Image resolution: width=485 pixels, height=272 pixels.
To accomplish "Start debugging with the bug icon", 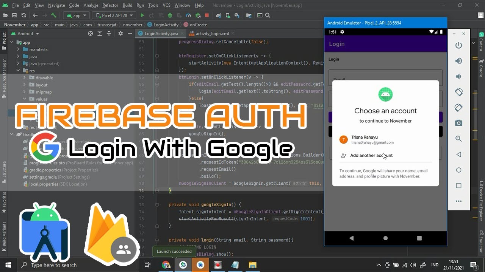I will (170, 15).
